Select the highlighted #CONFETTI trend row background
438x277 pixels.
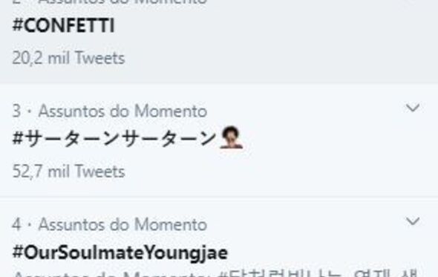[x=219, y=42]
